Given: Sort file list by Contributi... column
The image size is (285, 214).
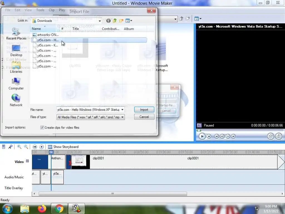Looking at the screenshot, I should 111,29.
